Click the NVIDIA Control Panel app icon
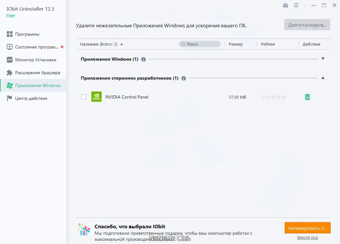This screenshot has width=340, height=244. click(96, 97)
